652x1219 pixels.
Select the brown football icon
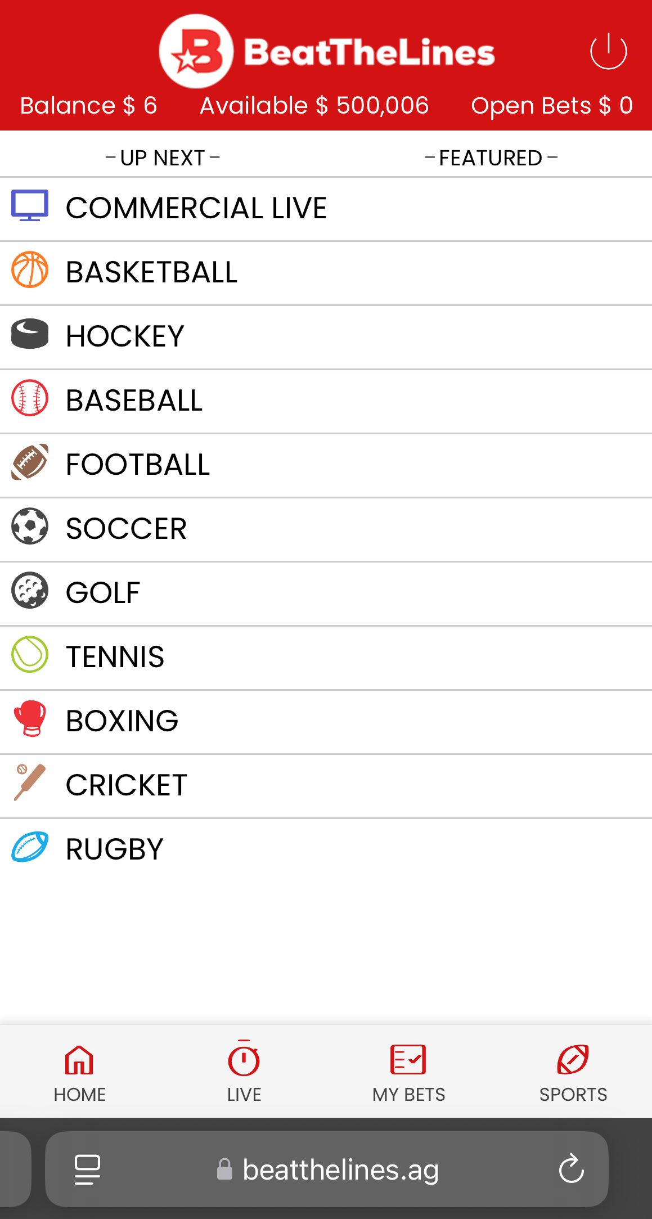coord(30,462)
